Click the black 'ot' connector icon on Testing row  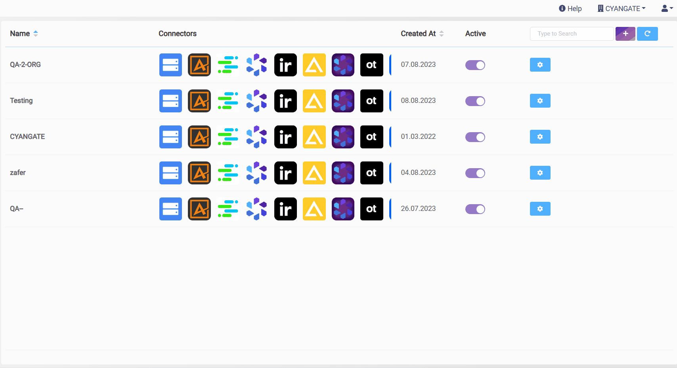click(x=371, y=101)
